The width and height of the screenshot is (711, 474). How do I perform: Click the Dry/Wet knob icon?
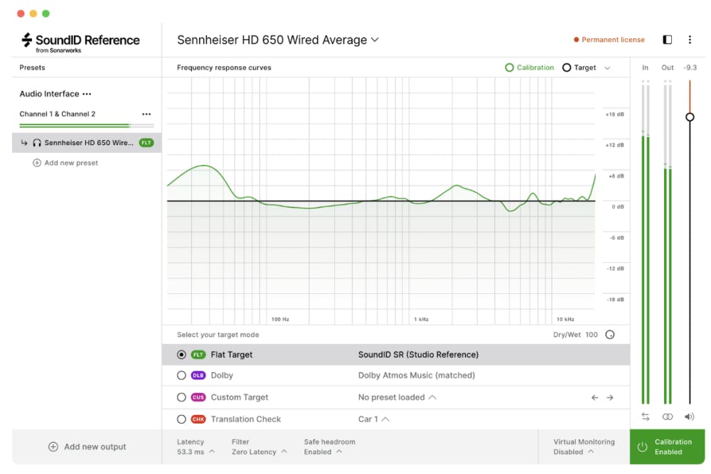[610, 335]
